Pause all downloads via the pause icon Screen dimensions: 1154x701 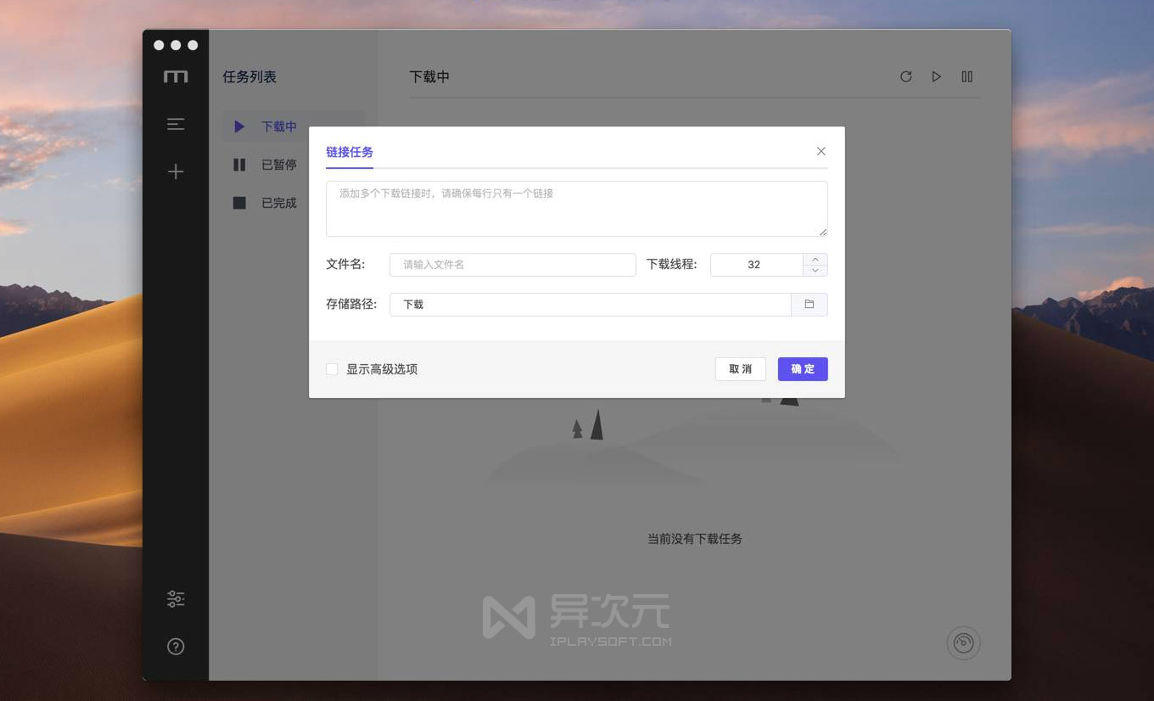coord(966,76)
